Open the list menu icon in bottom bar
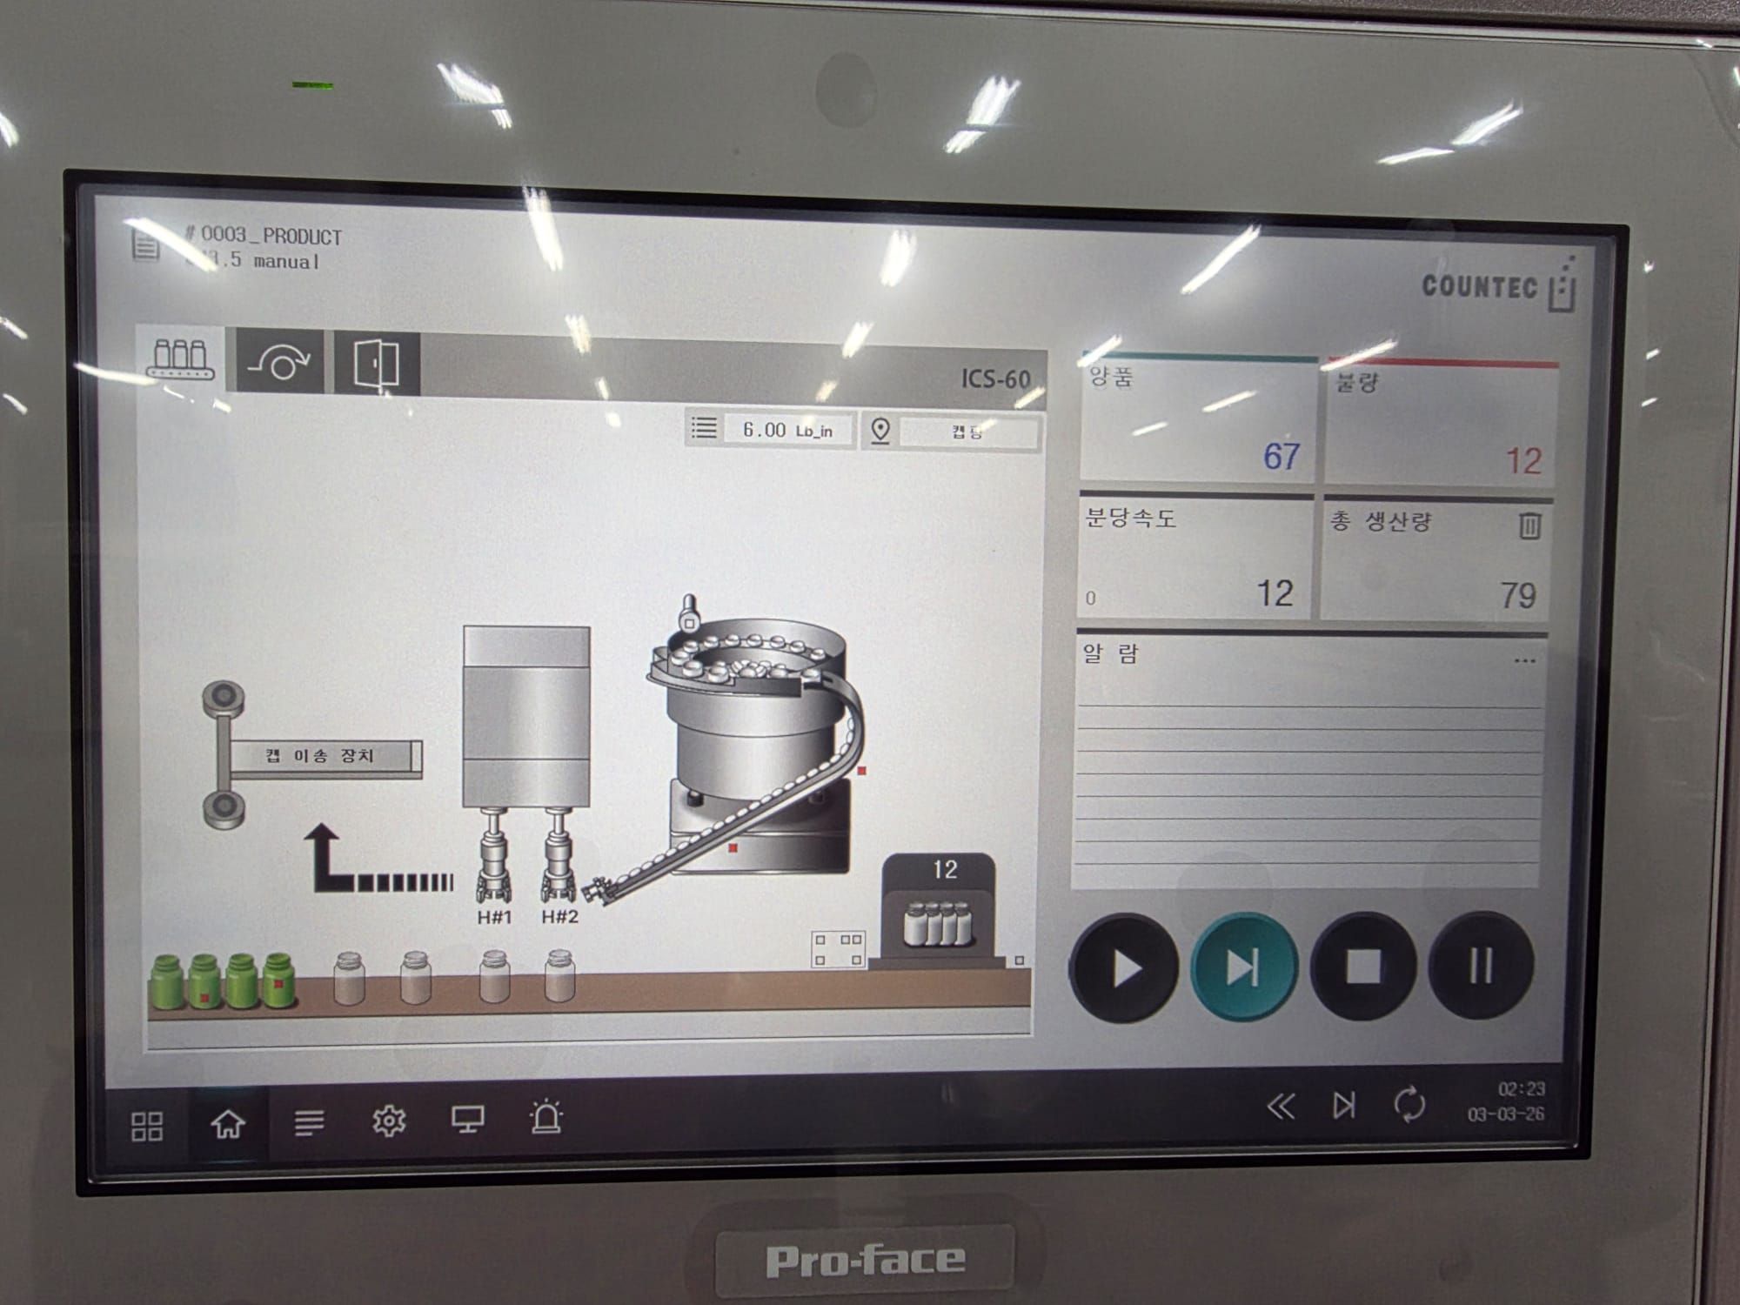The height and width of the screenshot is (1305, 1740). tap(309, 1122)
